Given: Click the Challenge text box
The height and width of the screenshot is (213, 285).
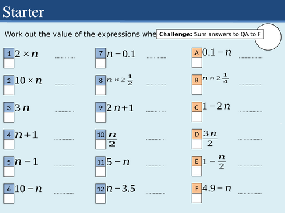Looking at the screenshot, I should click(x=210, y=34).
